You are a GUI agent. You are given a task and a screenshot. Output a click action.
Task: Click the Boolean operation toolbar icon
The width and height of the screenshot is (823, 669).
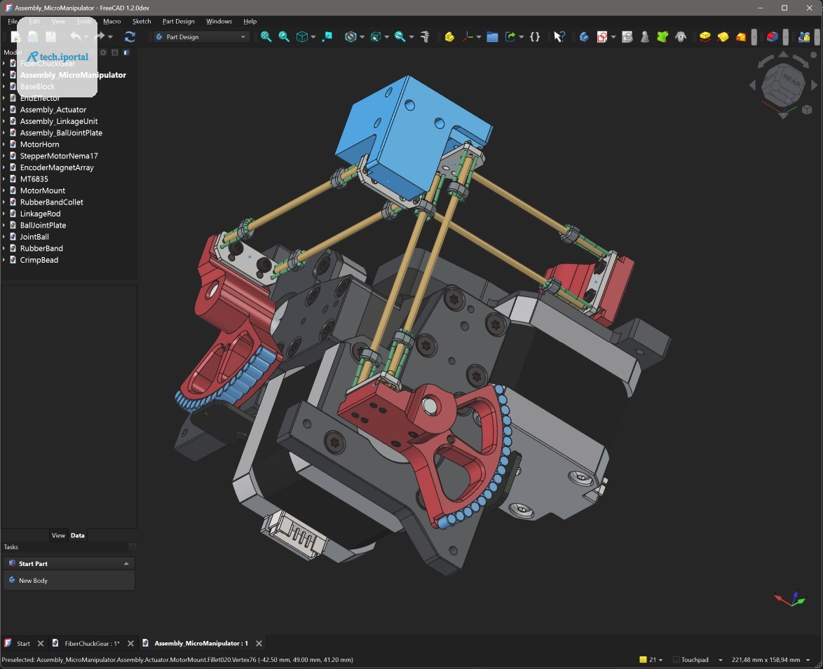[803, 36]
